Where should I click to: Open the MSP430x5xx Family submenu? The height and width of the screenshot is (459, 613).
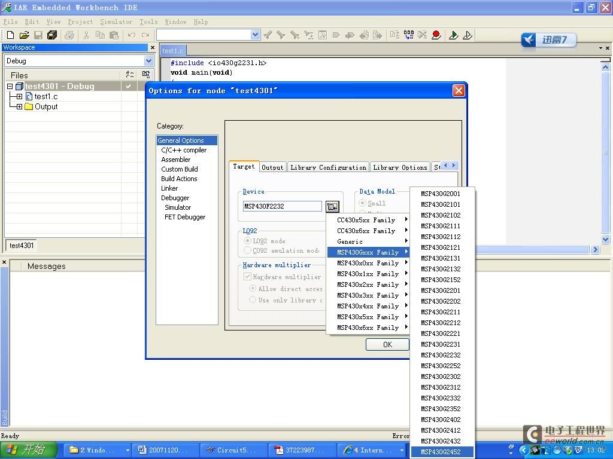(x=368, y=317)
